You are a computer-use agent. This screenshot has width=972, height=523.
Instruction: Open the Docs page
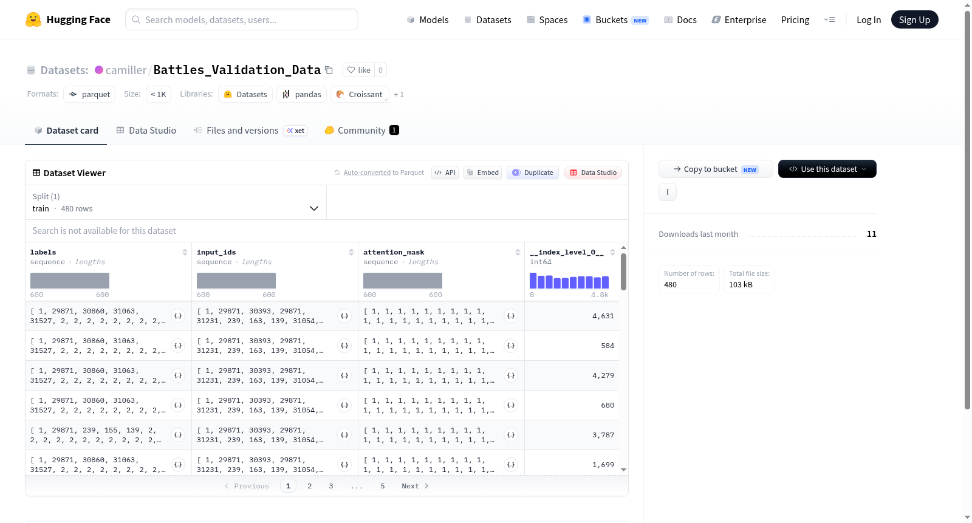[680, 19]
